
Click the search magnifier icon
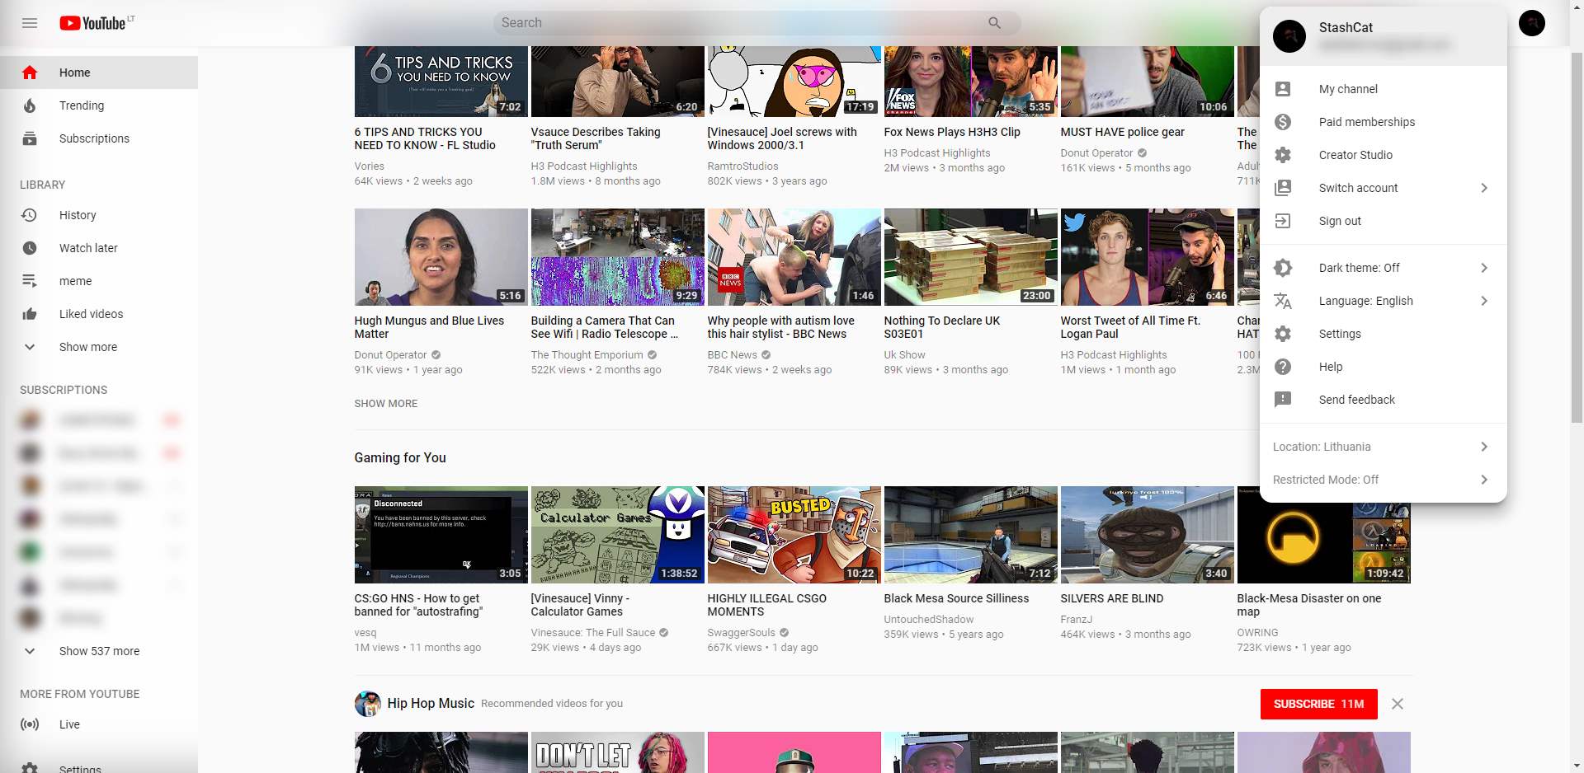(994, 23)
